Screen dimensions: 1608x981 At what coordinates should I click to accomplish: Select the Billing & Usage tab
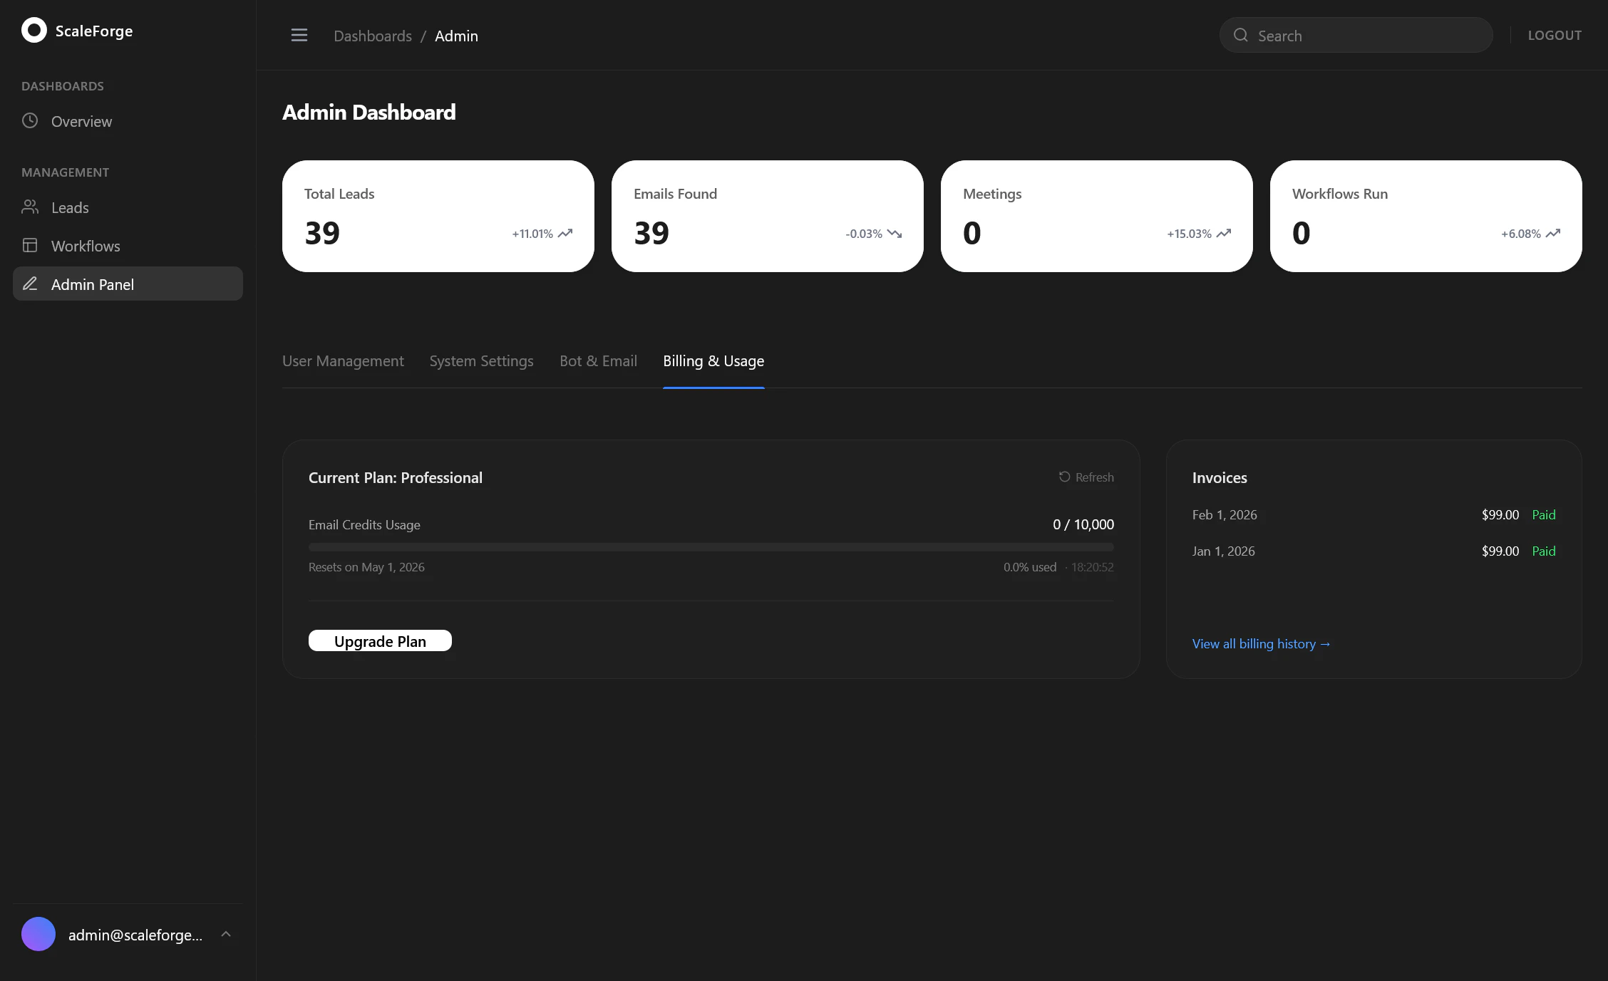[x=713, y=361]
